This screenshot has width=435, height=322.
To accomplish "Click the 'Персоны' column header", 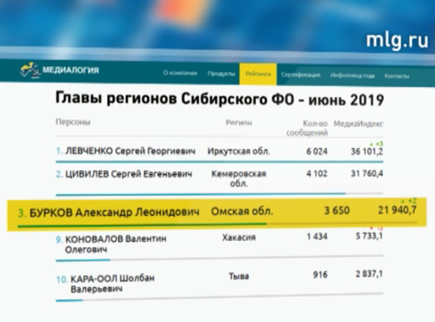I will pos(73,122).
